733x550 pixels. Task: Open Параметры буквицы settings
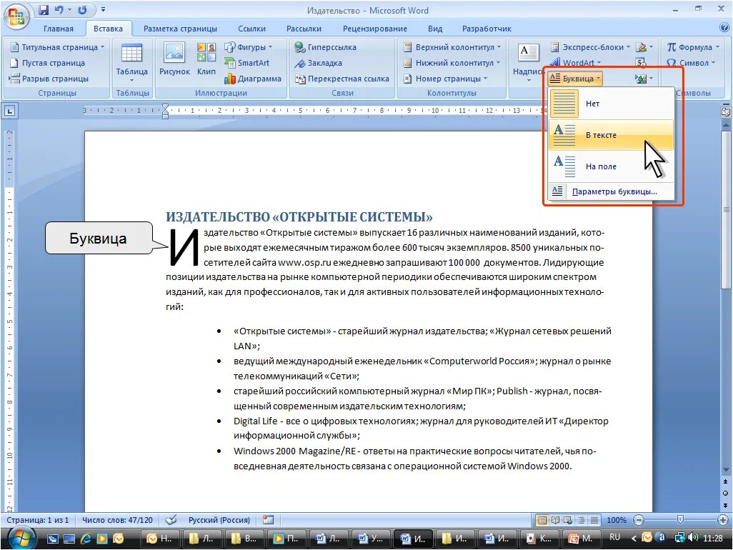tap(612, 191)
